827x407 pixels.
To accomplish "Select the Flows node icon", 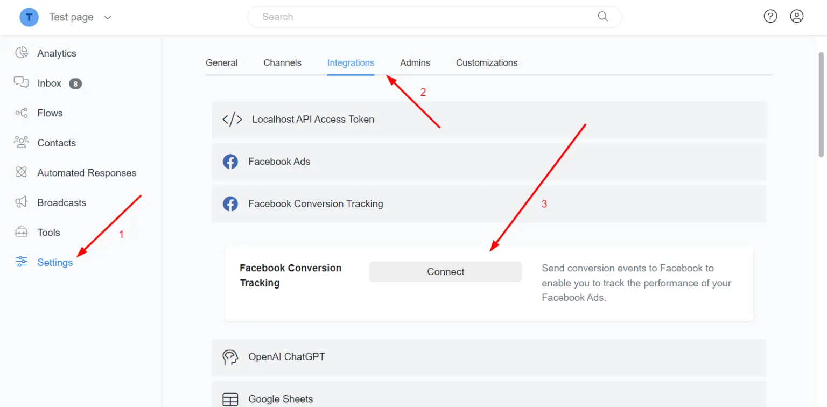I will 22,113.
